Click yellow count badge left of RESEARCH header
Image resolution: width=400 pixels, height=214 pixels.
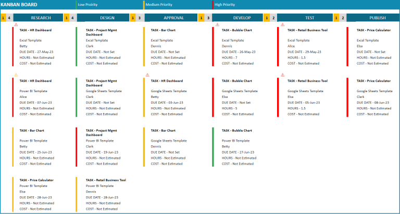click(3, 18)
